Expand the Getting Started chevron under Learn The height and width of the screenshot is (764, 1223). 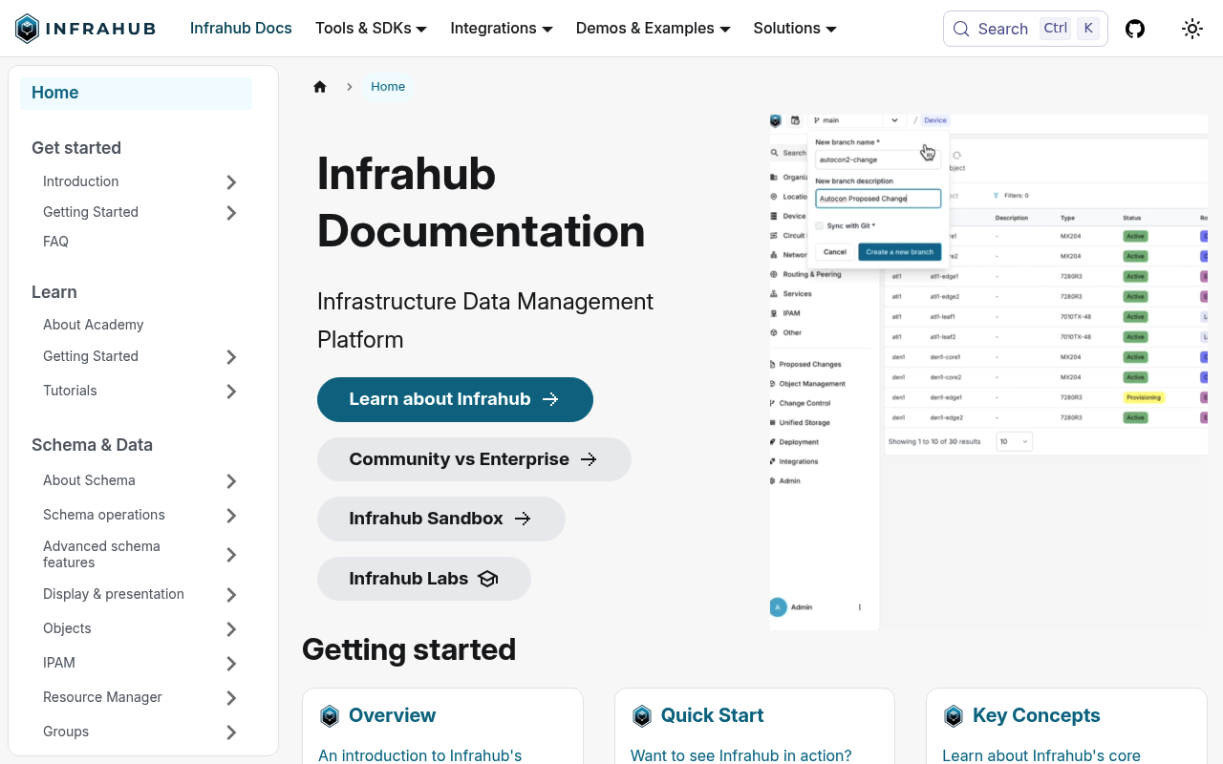tap(231, 357)
